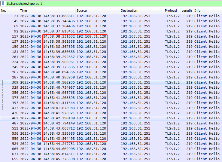This screenshot has width=222, height=162.
Task: Click the tls.handshake.type eq 1 filter field
Action: (114, 4)
